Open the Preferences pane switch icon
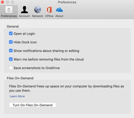Image resolution: width=134 pixels, height=118 pixels. click(9, 10)
